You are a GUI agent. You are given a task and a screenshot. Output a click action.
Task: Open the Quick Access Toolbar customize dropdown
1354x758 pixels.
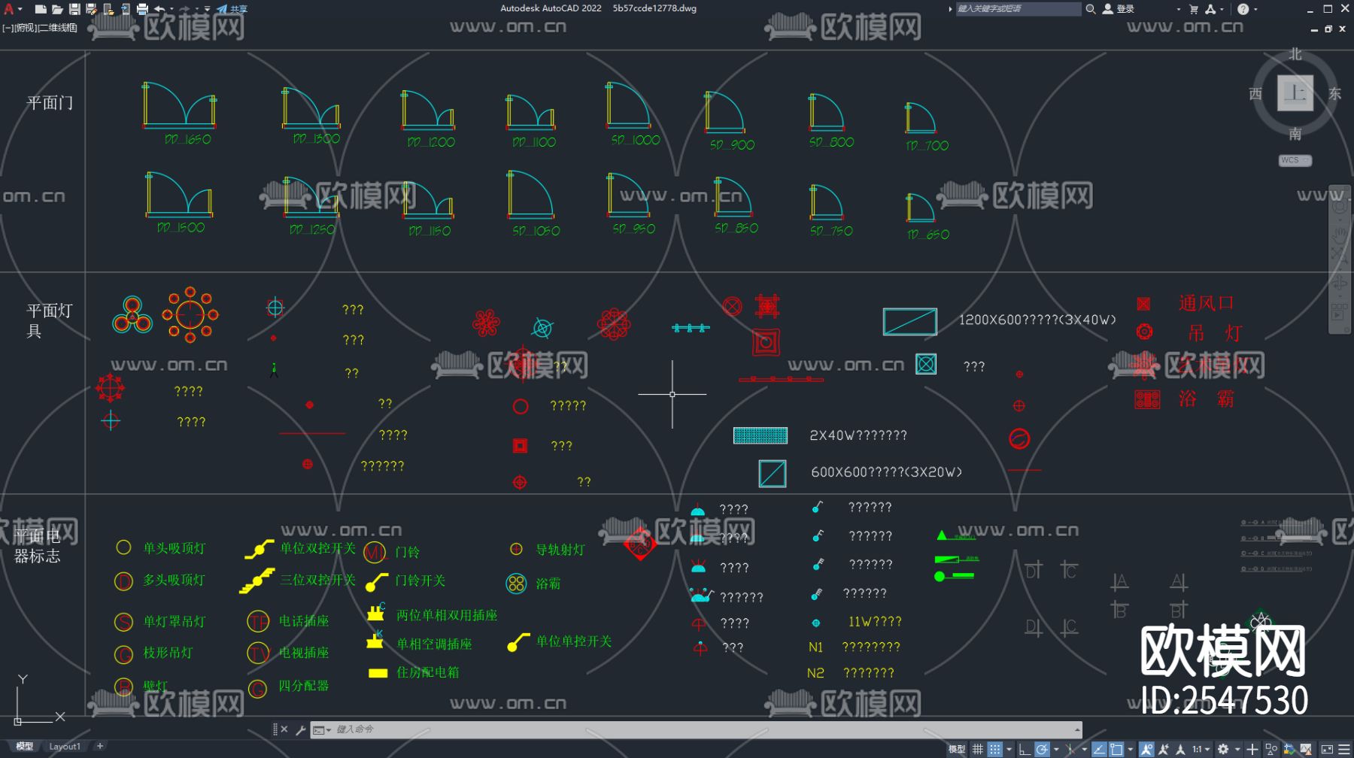207,9
